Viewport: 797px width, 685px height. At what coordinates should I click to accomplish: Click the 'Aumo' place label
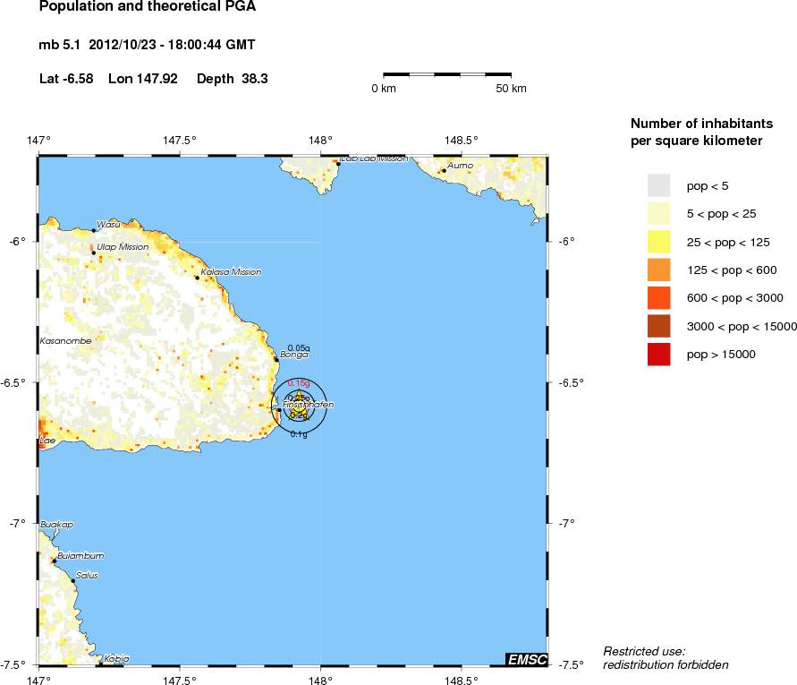461,166
